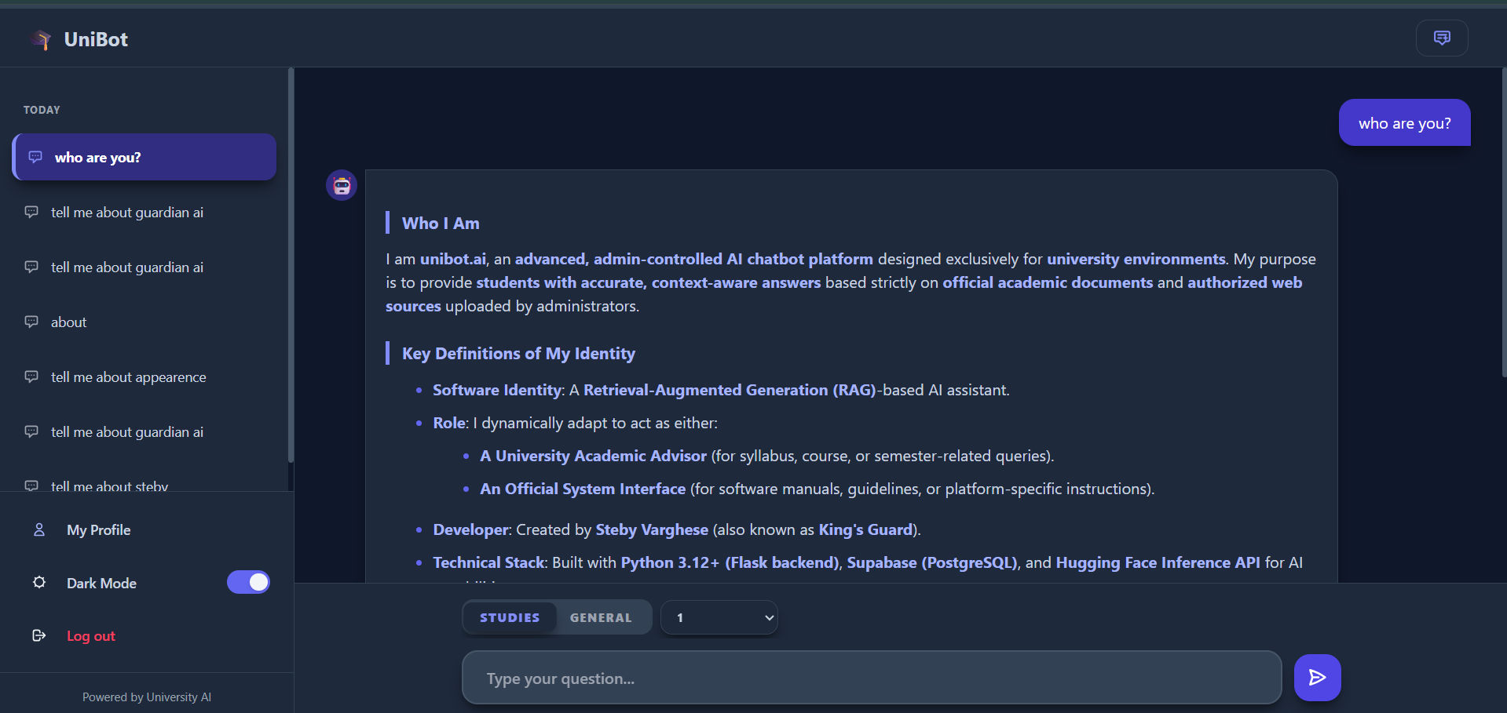Click 'Steby Varghese' in the response
Viewport: 1507px width, 713px height.
click(652, 529)
